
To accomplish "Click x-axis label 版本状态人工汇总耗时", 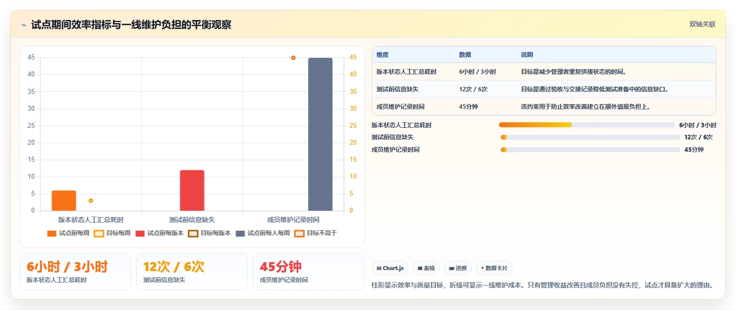I will [x=91, y=220].
